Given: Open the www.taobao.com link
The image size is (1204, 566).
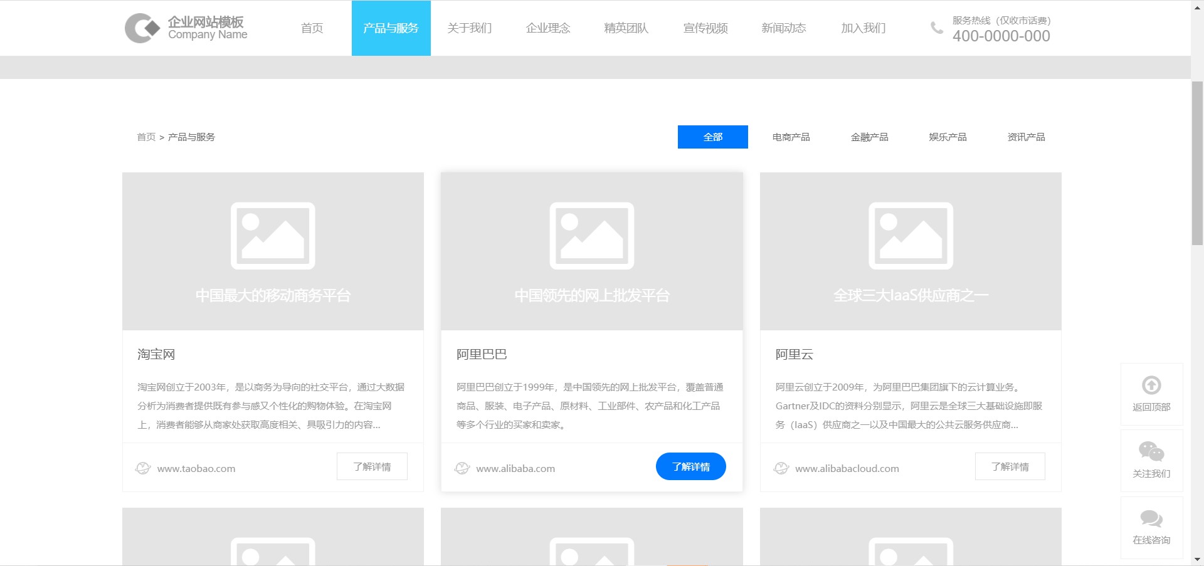Looking at the screenshot, I should click(196, 468).
